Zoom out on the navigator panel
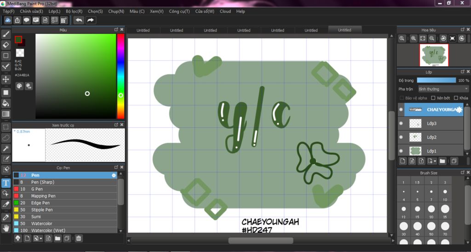Screen dimensions: 471x252 [x=431, y=39]
